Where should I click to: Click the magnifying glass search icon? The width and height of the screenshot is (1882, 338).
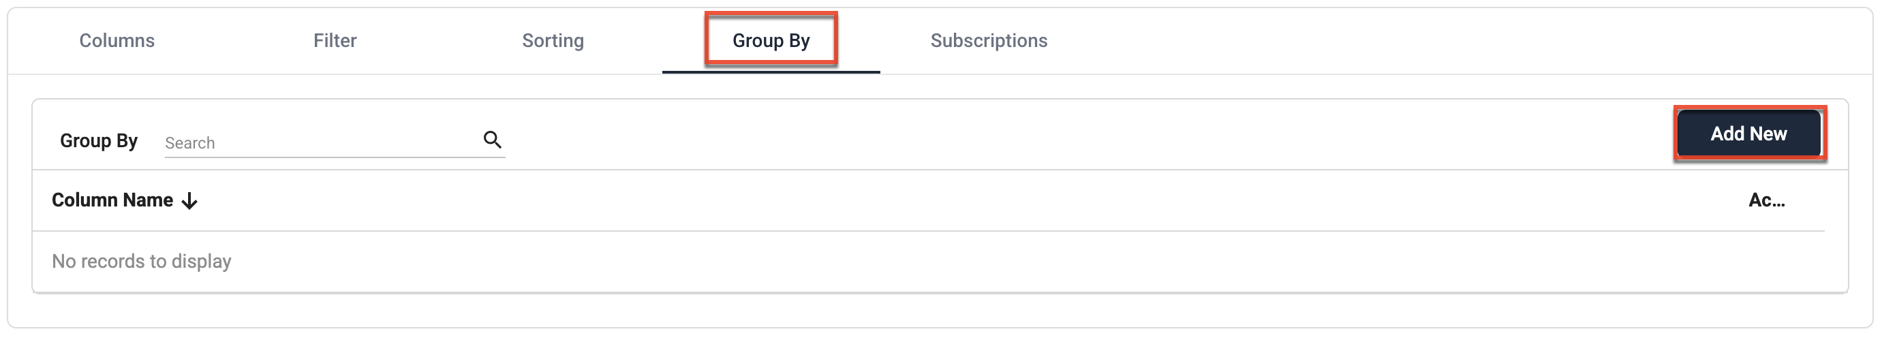point(493,140)
